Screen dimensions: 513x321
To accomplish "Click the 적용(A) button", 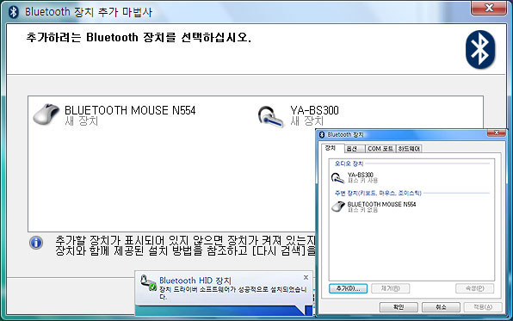I will [483, 307].
